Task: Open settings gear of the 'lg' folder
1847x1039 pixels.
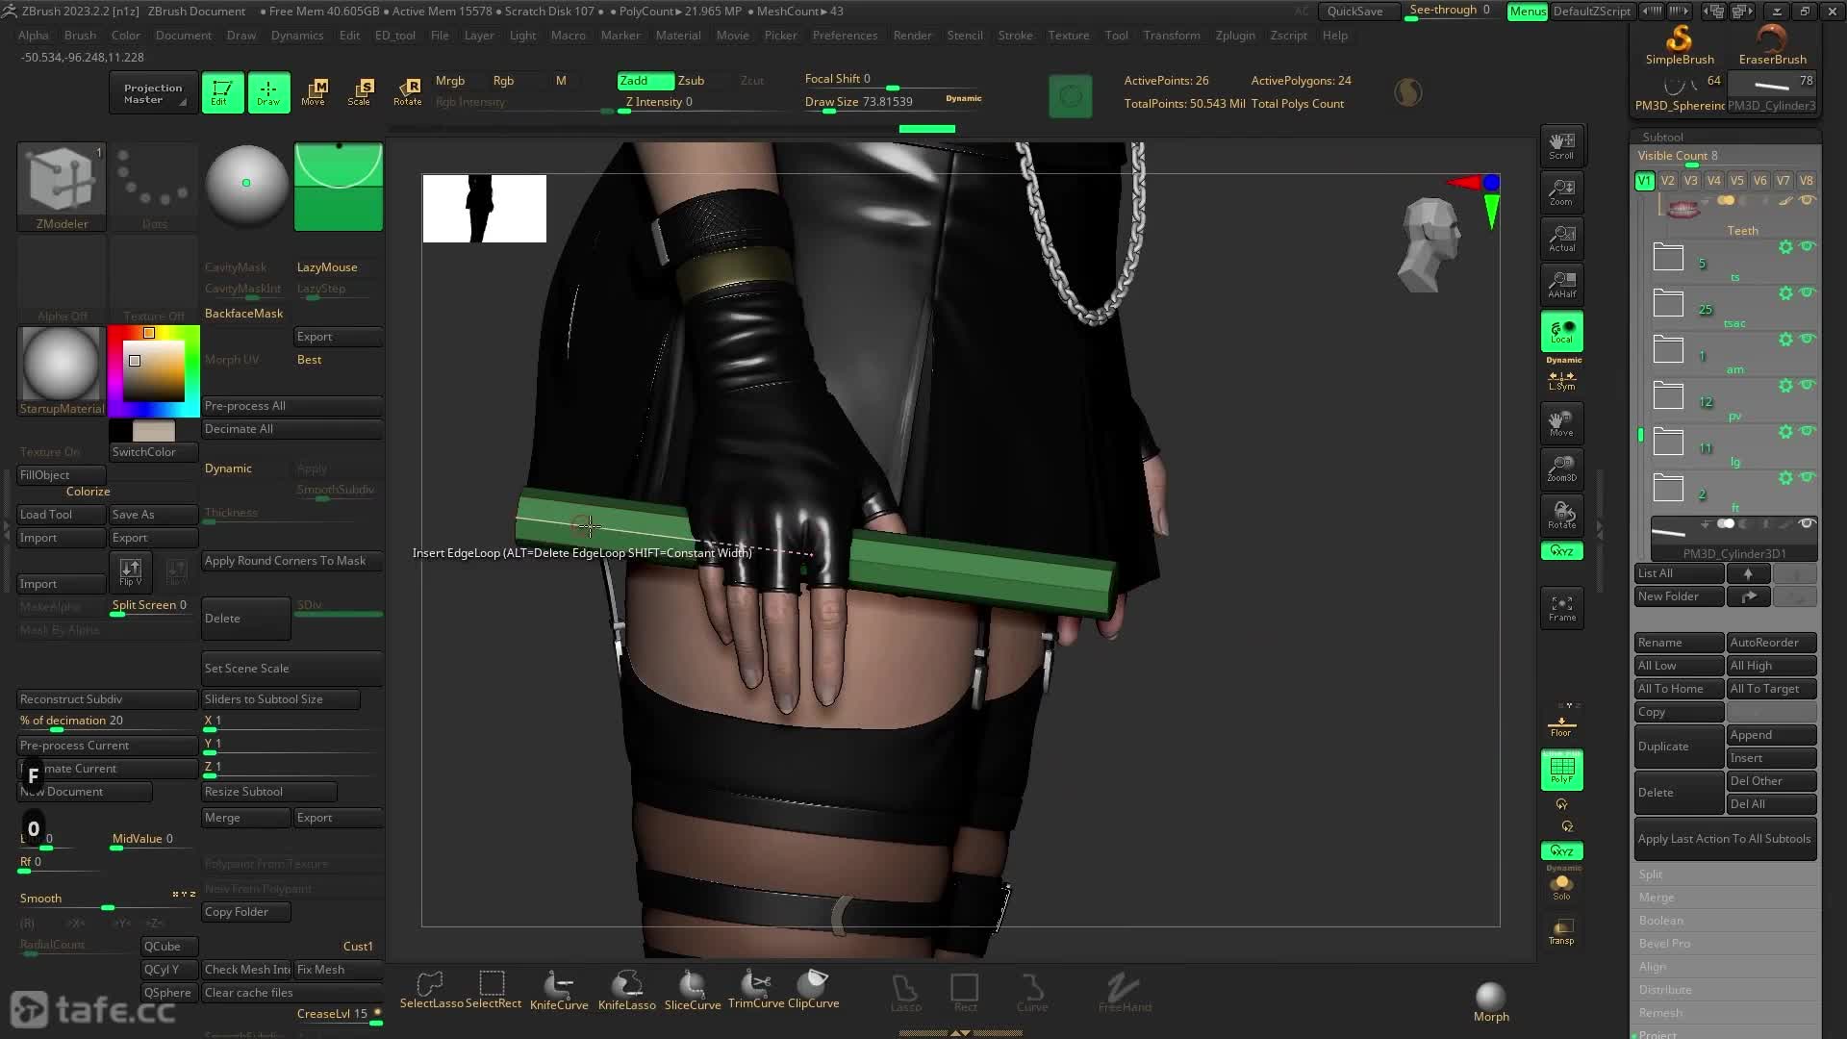Action: click(1785, 432)
